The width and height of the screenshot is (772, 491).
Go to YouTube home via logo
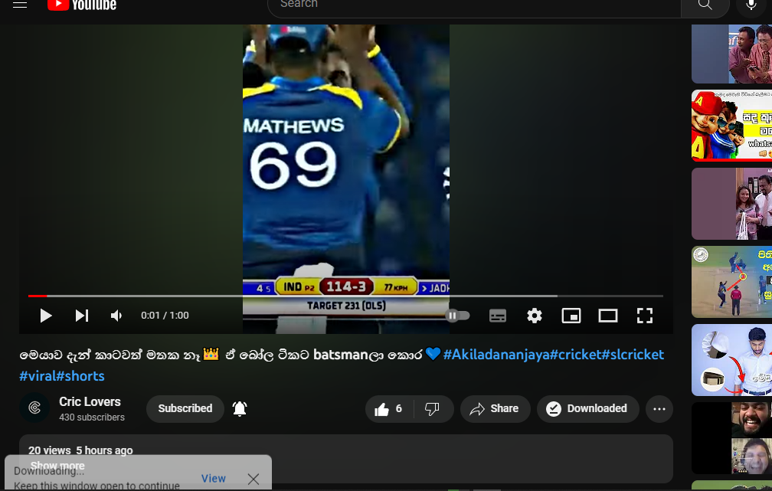click(x=82, y=5)
